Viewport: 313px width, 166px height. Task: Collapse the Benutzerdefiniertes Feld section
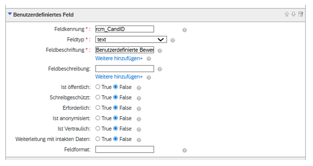pos(9,14)
